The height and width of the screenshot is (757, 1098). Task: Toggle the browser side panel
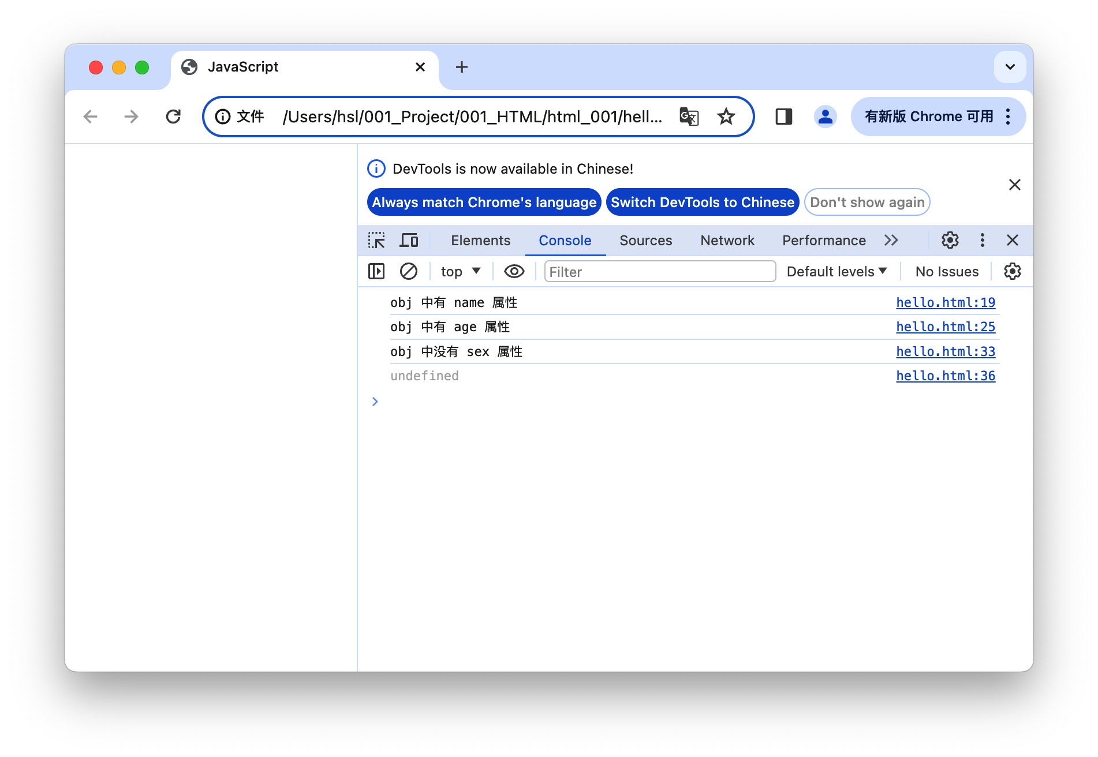783,117
